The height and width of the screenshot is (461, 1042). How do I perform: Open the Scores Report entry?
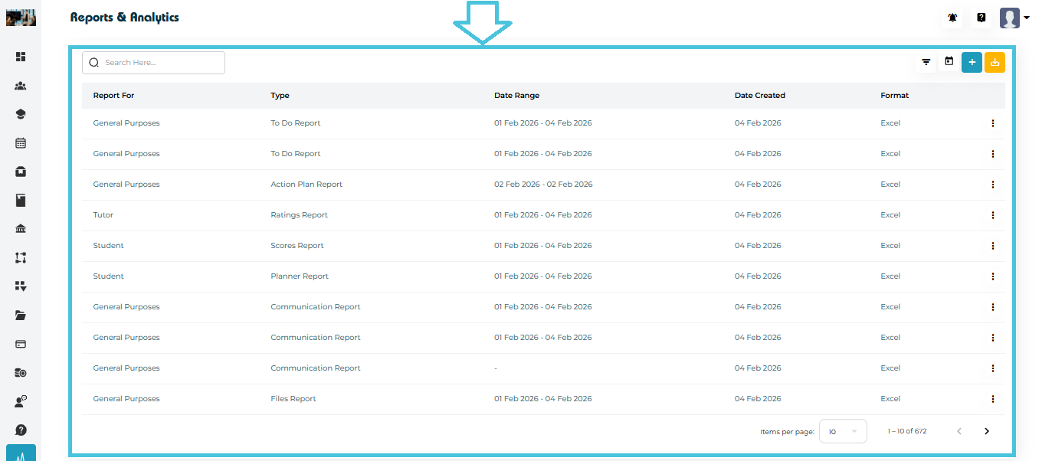pos(297,246)
